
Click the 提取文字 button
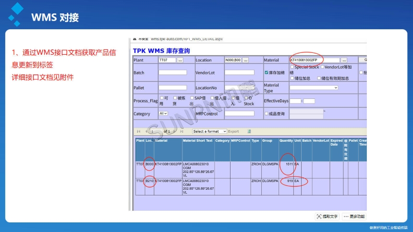click(x=327, y=217)
